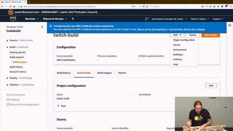Open the Services dropdown
233x131 pixels.
coord(32,19)
